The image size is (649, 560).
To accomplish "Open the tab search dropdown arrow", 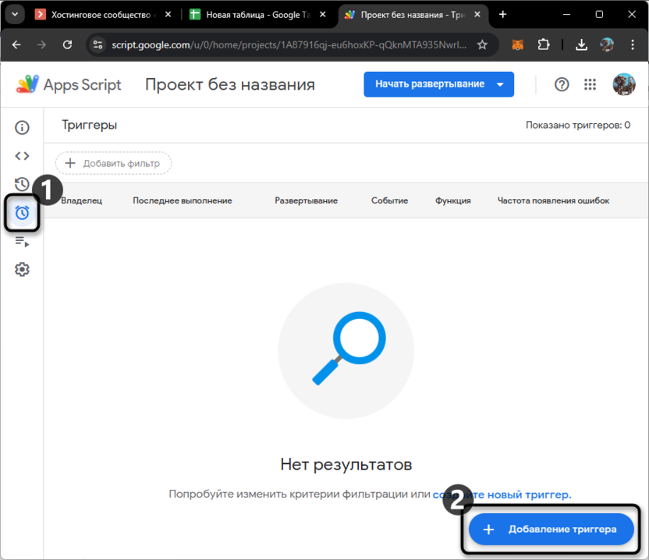I will click(x=15, y=15).
